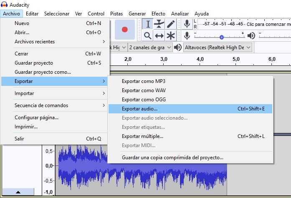Select the Multi-tool asterisk icon
Screen dimensions: 291x198
[x=171, y=35]
